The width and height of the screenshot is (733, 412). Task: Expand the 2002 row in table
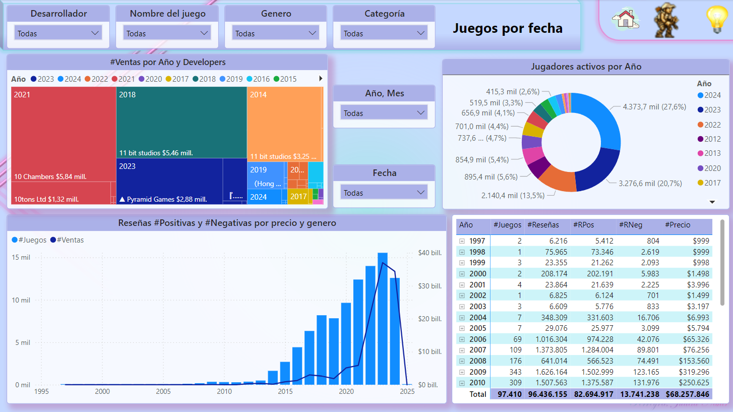click(x=462, y=296)
